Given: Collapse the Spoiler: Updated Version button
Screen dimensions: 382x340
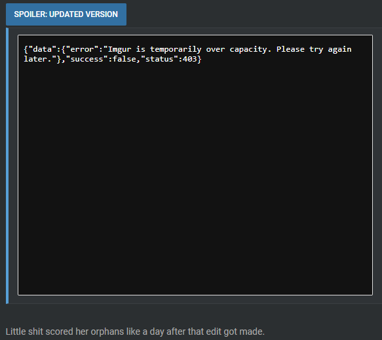Looking at the screenshot, I should point(66,14).
